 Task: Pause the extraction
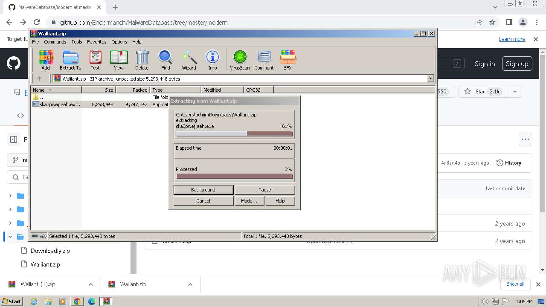click(264, 190)
